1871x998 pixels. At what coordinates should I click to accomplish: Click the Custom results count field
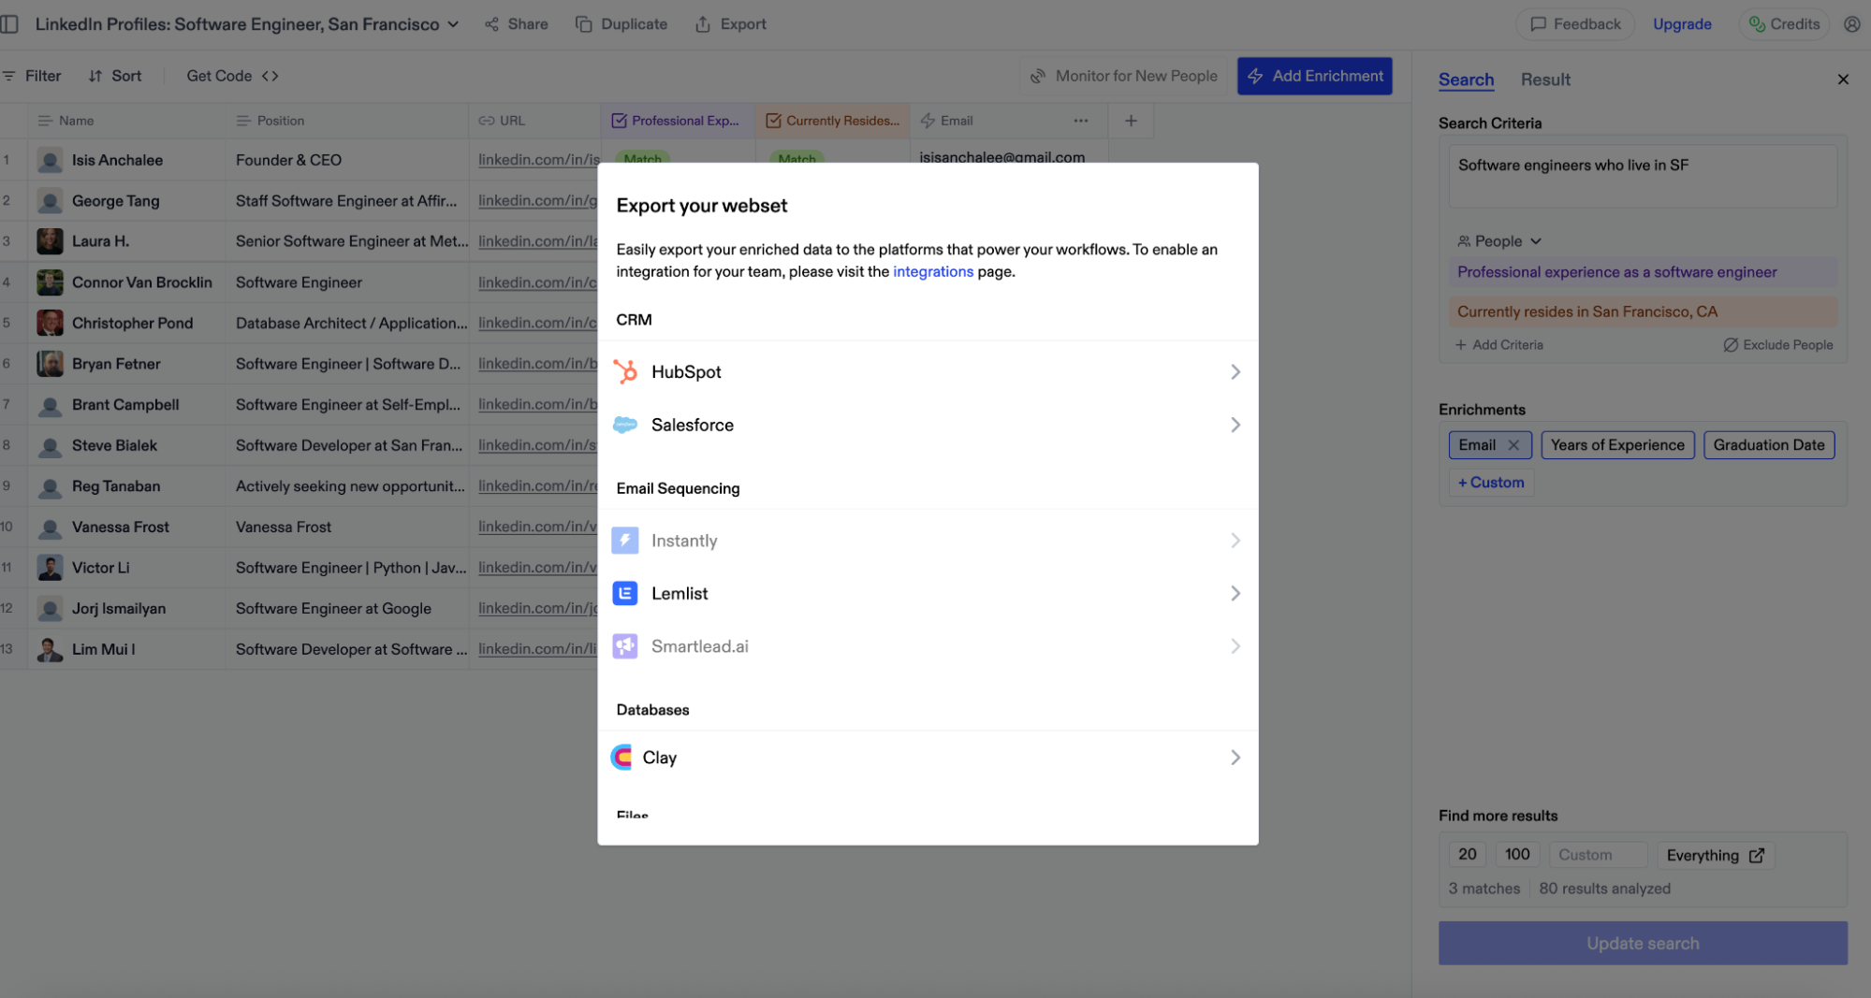pos(1597,855)
